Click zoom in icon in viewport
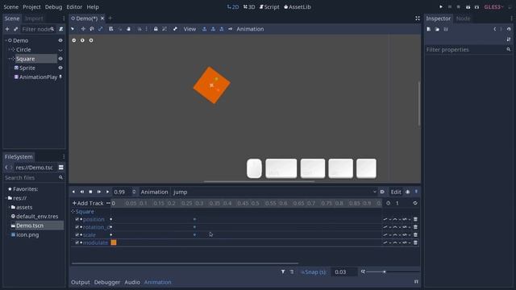The height and width of the screenshot is (290, 516). click(x=91, y=40)
